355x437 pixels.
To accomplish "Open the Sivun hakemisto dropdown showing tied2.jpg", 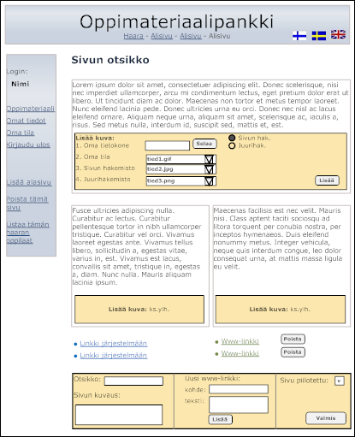I will click(181, 169).
